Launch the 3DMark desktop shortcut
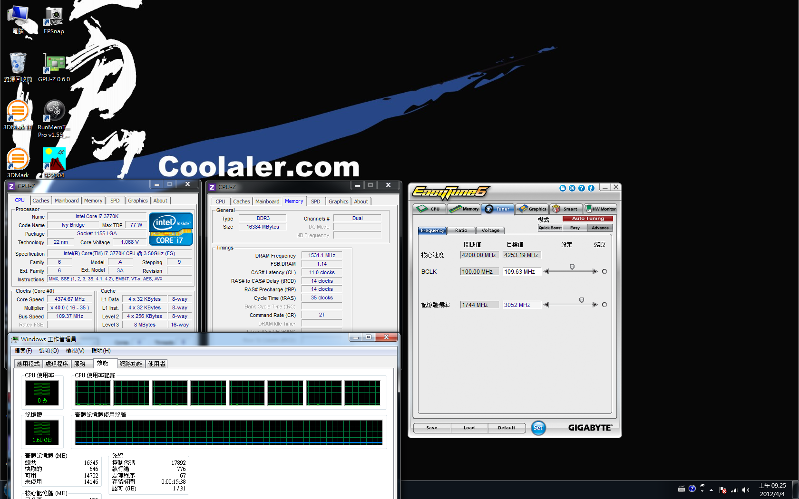This screenshot has height=499, width=799. [18, 163]
